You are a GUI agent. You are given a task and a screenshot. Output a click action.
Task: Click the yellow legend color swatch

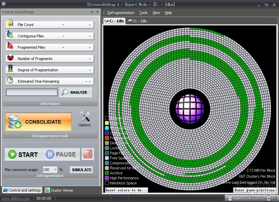pos(107,123)
